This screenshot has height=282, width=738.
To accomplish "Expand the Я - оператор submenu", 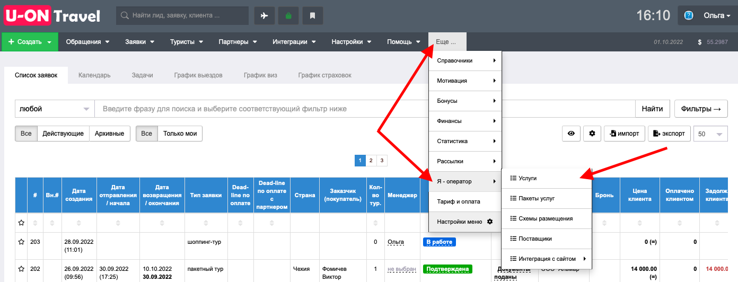I will pos(465,181).
